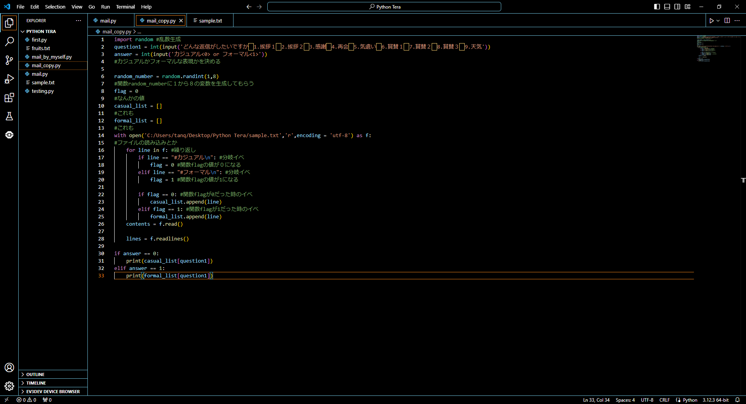Viewport: 746px width, 404px height.
Task: Switch to the sample.txt tab
Action: pos(210,21)
